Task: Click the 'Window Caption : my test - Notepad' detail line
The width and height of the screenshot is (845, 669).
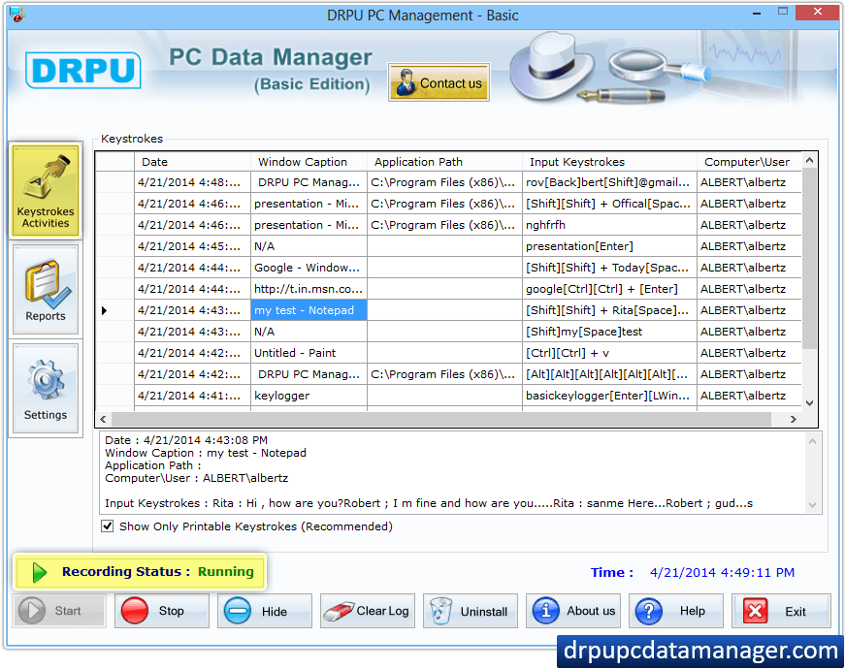Action: [x=206, y=453]
